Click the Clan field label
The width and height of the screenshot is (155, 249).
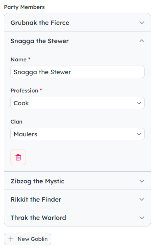(x=17, y=122)
